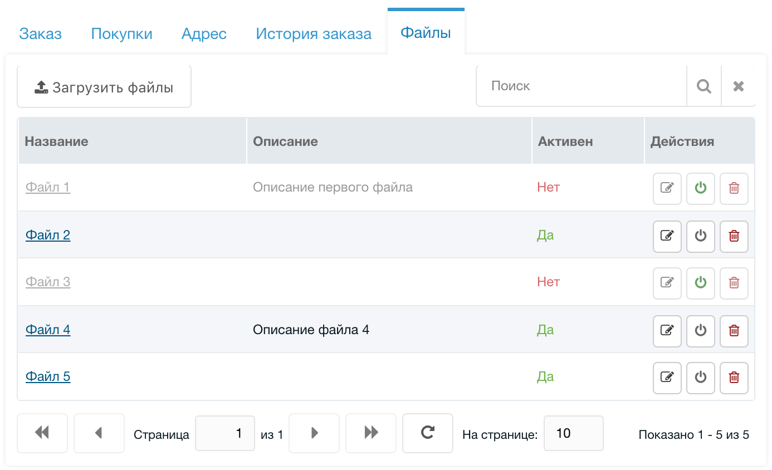
Task: Go to the previous page arrow
Action: 99,433
